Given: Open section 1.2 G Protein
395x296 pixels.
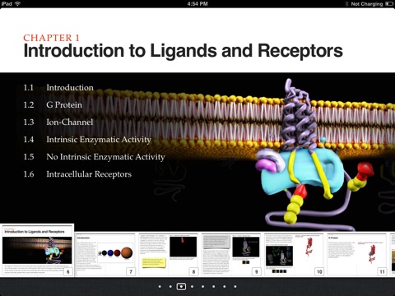Looking at the screenshot, I should (x=53, y=104).
